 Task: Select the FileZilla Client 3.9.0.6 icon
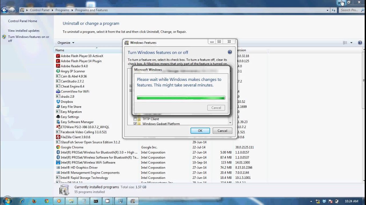point(58,137)
